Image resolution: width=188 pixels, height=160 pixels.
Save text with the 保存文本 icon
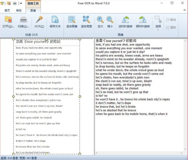55,19
